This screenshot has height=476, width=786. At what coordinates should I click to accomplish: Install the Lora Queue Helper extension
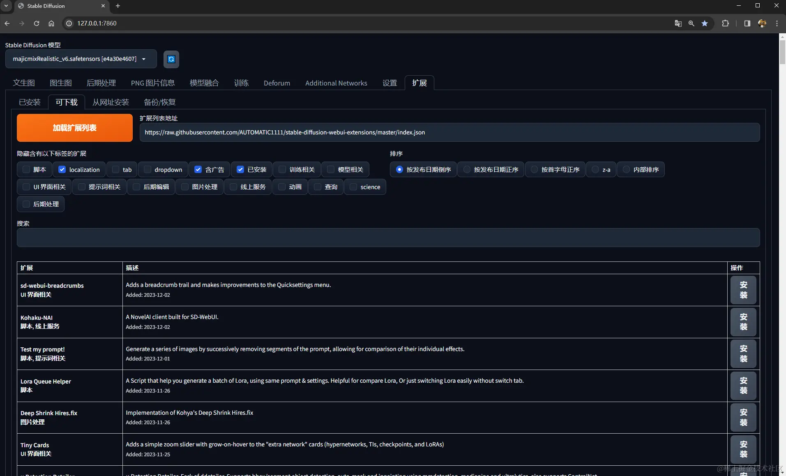coord(743,386)
